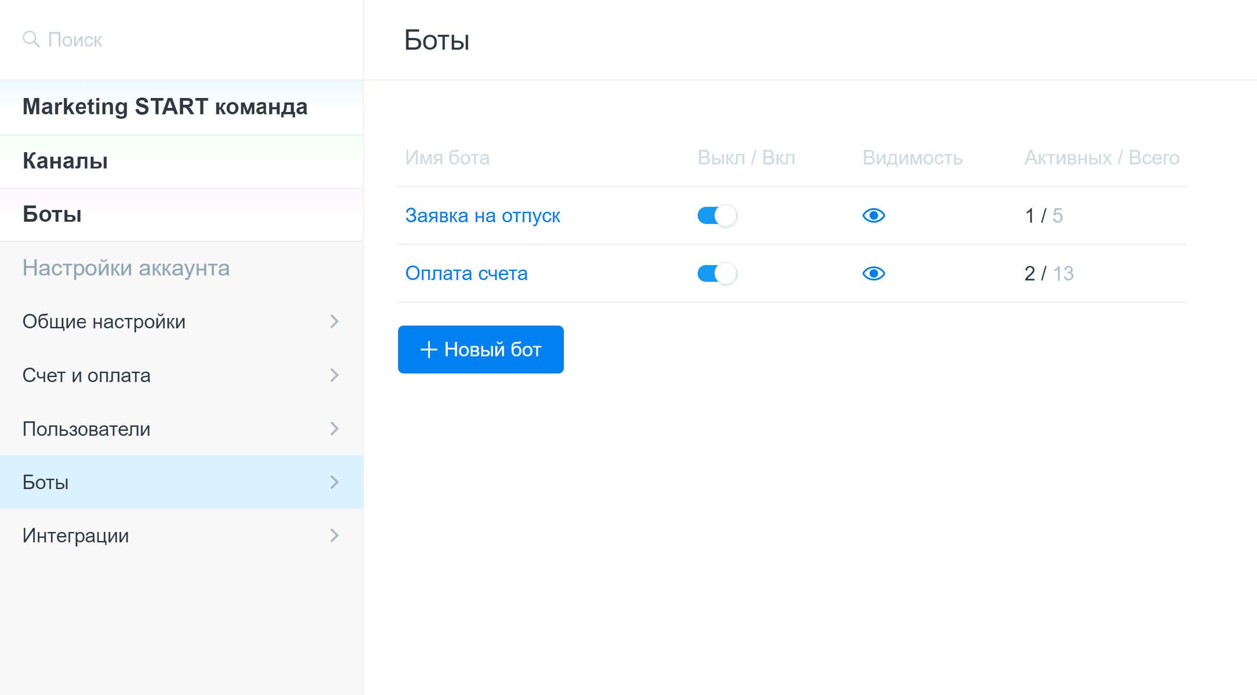Select Пользователи settings item
1257x695 pixels.
[86, 429]
